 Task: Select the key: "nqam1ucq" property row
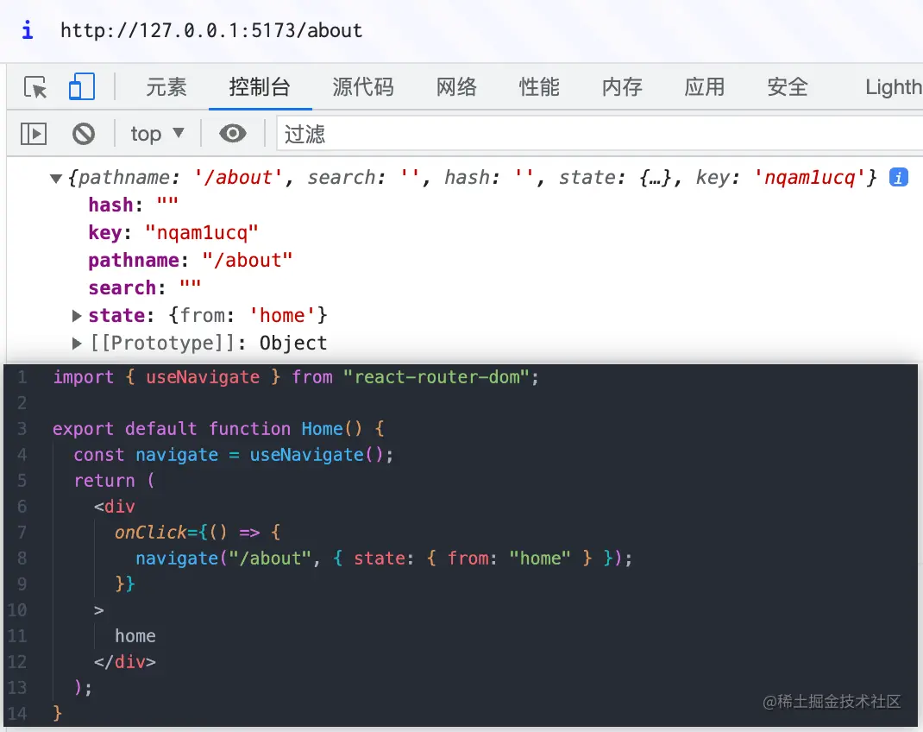click(x=173, y=232)
